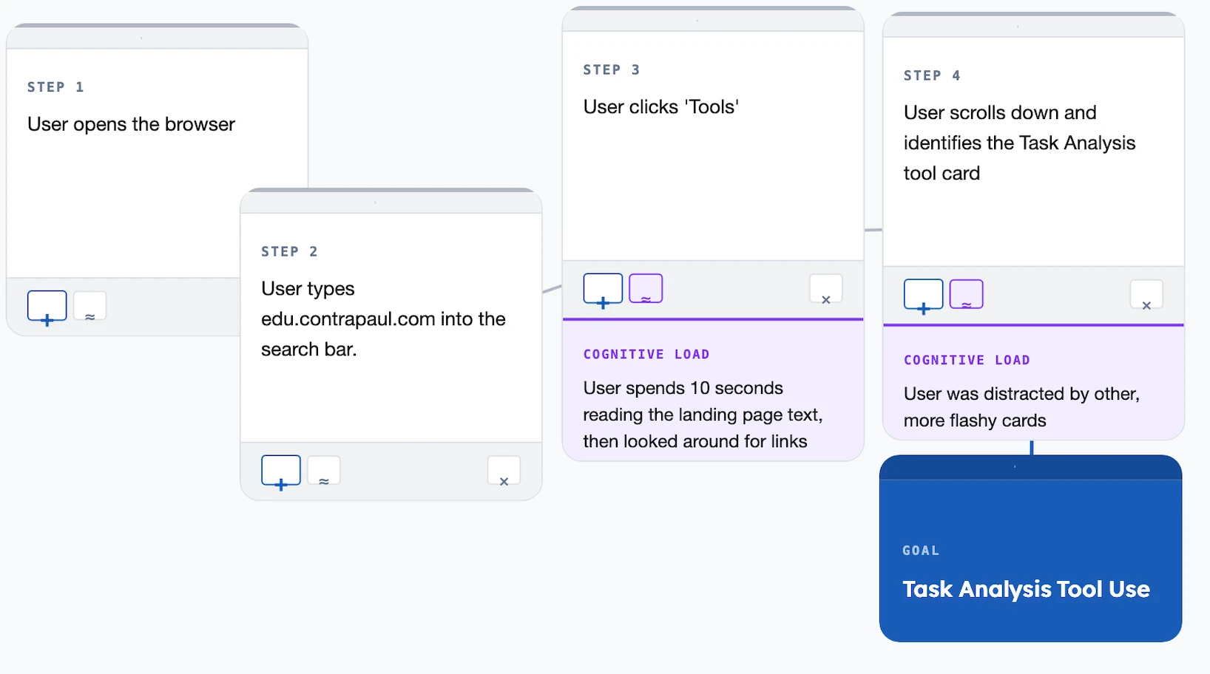This screenshot has height=674, width=1210.
Task: Grab the Step 4 card drag handle
Action: click(x=1033, y=27)
